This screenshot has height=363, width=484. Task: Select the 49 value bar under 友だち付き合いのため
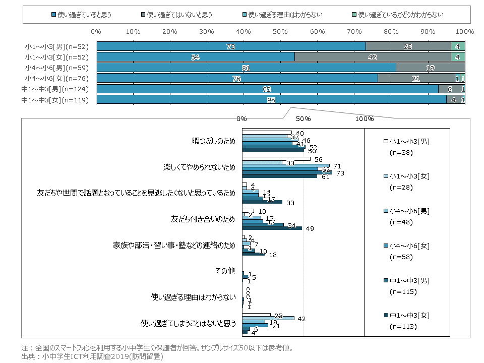272,228
